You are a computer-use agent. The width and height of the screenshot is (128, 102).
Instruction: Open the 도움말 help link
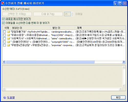pyautogui.click(x=11, y=97)
